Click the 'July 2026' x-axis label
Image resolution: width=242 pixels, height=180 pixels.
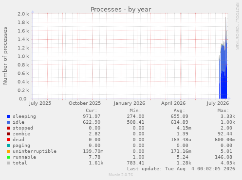point(218,103)
